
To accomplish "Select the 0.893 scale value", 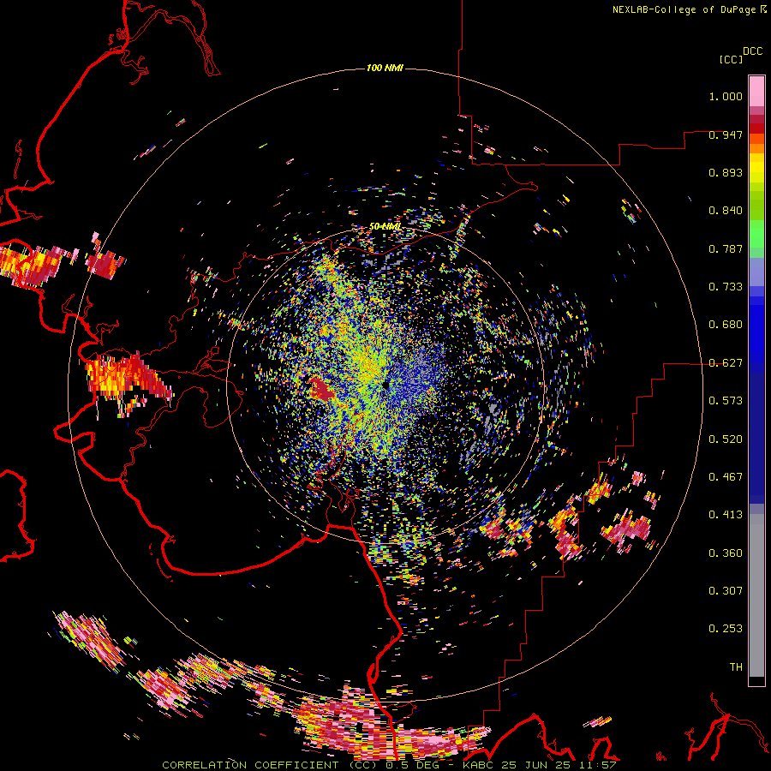I will coord(726,172).
